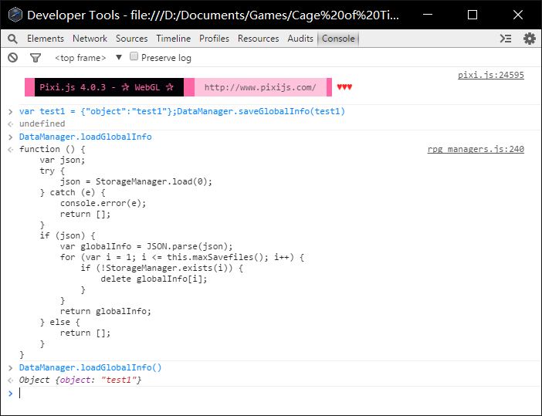
Task: Click the 'json = StorageManager.load(0);' line
Action: point(136,181)
